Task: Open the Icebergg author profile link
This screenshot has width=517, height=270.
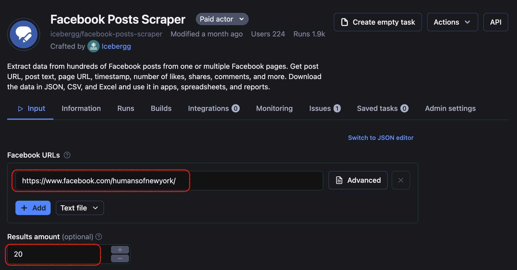Action: [116, 46]
